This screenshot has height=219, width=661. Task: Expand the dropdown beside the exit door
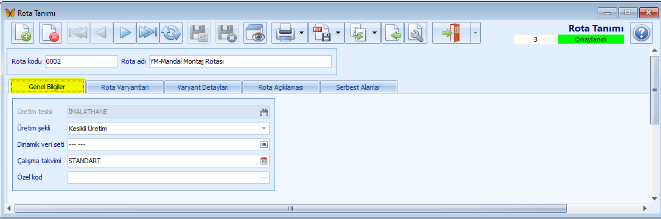475,33
